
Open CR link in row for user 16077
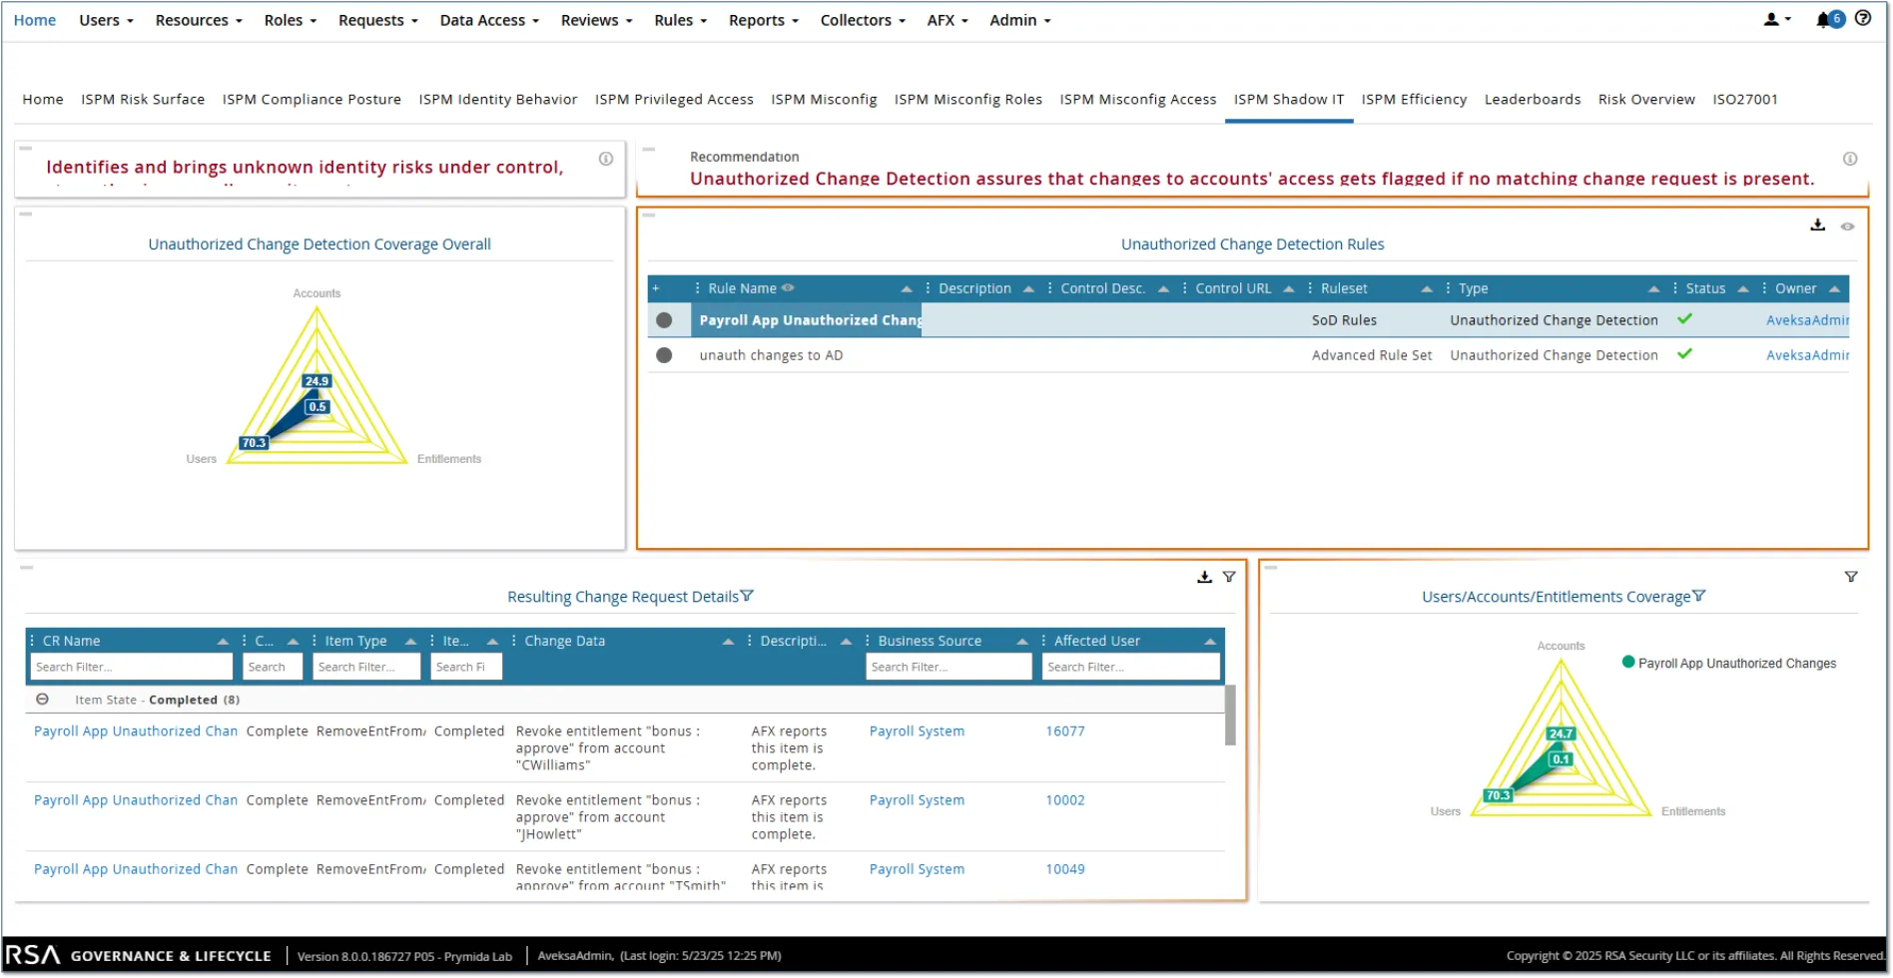[x=136, y=732]
